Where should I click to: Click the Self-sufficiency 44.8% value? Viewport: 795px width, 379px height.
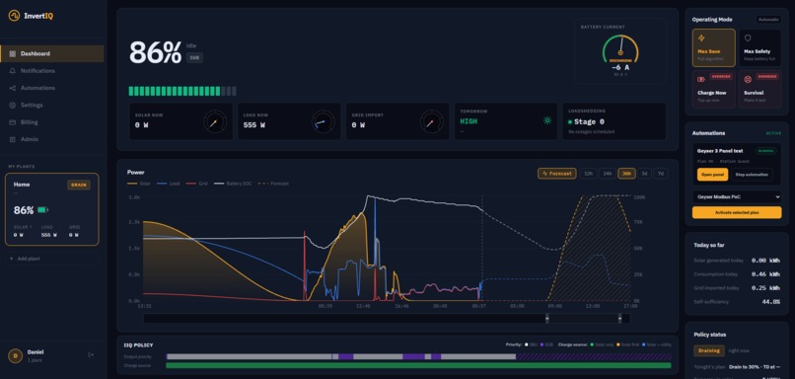[770, 302]
